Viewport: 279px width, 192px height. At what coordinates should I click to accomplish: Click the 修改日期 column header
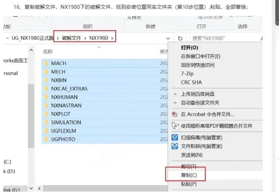[x=164, y=51]
